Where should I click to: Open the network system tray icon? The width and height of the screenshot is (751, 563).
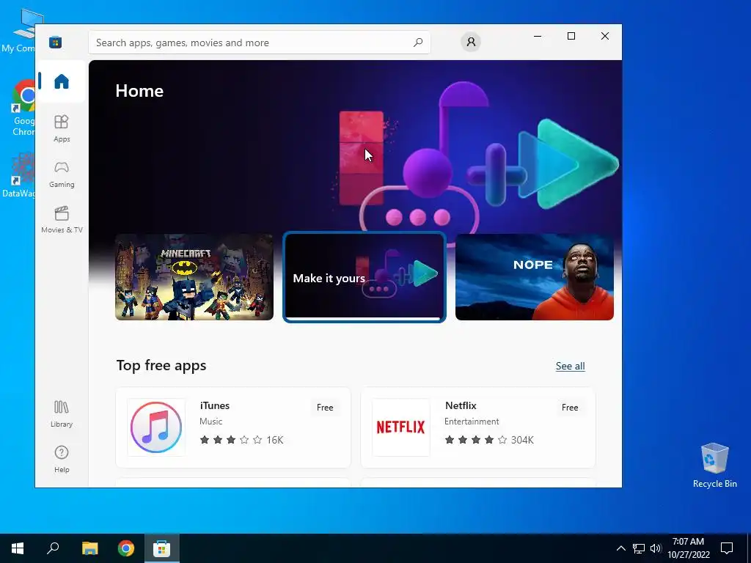tap(638, 548)
